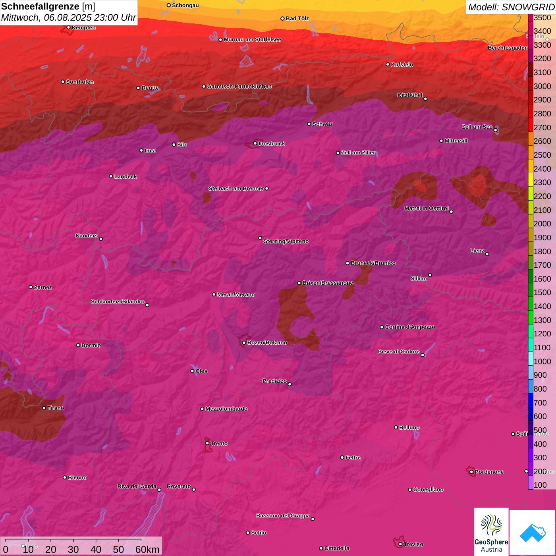Image resolution: width=556 pixels, height=556 pixels.
Task: Click the Murnau am Staffelsee label
Action: coord(252,39)
